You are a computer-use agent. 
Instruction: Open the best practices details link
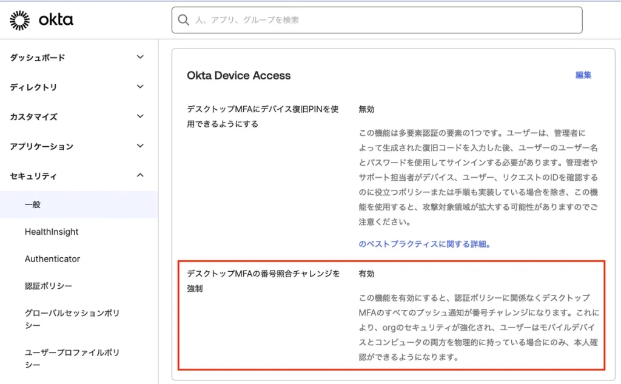[x=425, y=244]
